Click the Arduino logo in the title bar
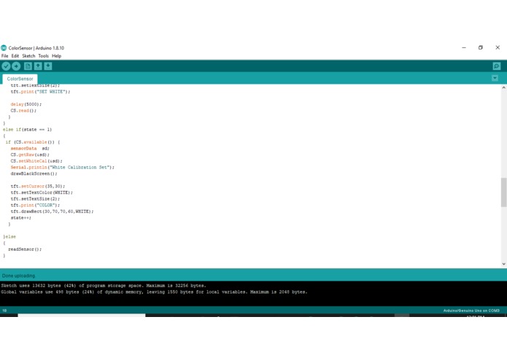The height and width of the screenshot is (360, 507). [4, 48]
